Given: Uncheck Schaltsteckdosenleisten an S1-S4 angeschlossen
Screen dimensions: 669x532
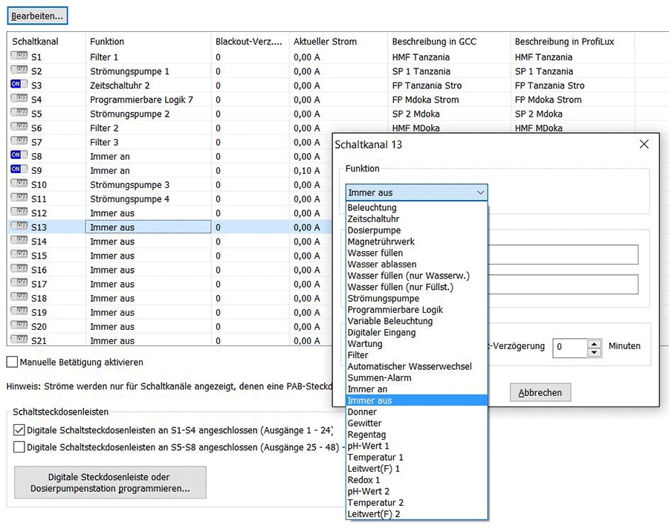Looking at the screenshot, I should coord(19,429).
